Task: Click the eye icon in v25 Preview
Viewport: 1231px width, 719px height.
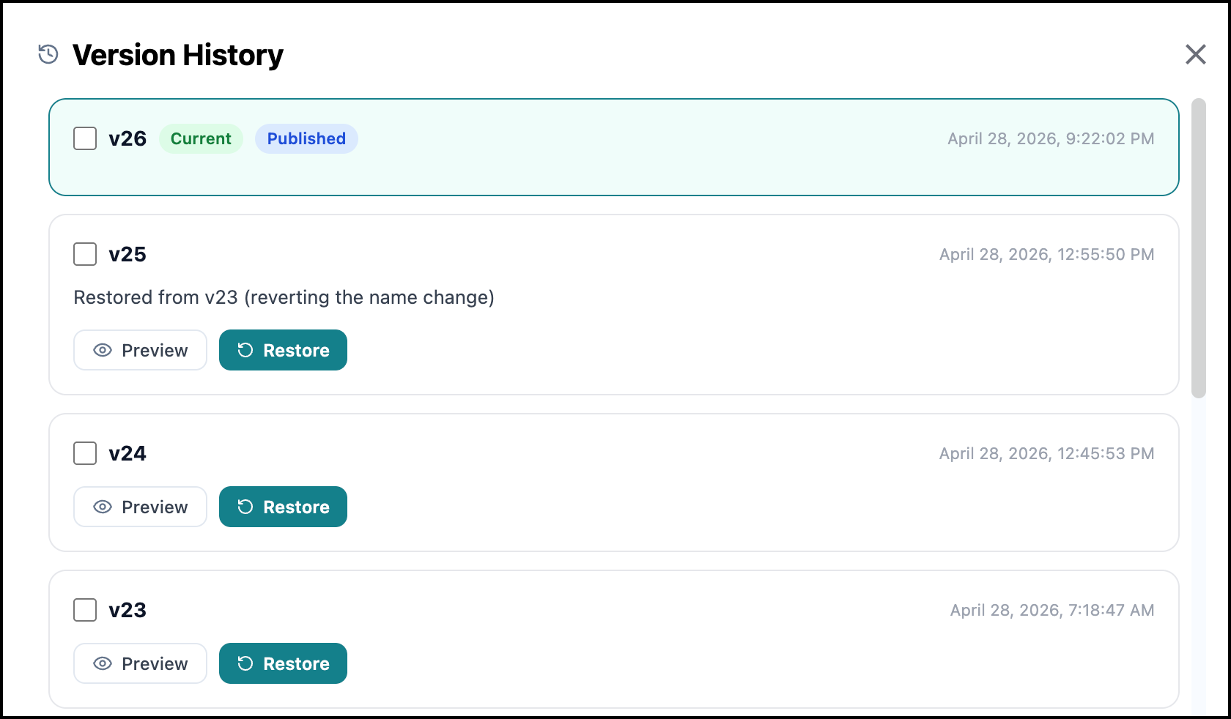Action: point(103,351)
